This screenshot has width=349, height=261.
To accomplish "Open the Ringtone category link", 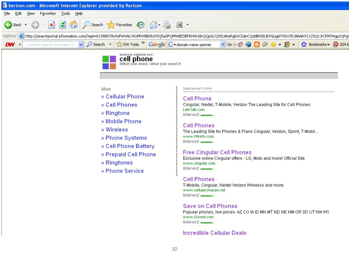I will click(118, 113).
